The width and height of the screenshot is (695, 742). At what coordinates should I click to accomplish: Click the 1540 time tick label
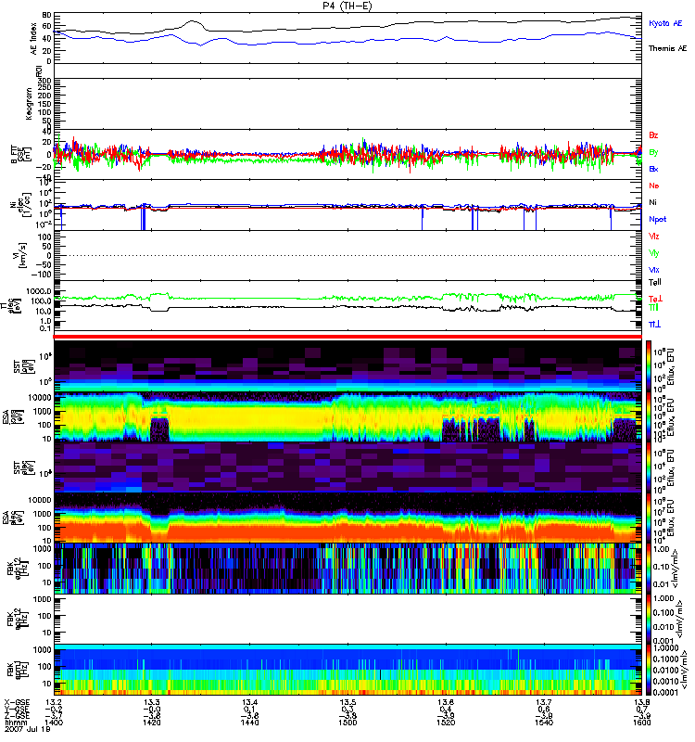tap(544, 723)
